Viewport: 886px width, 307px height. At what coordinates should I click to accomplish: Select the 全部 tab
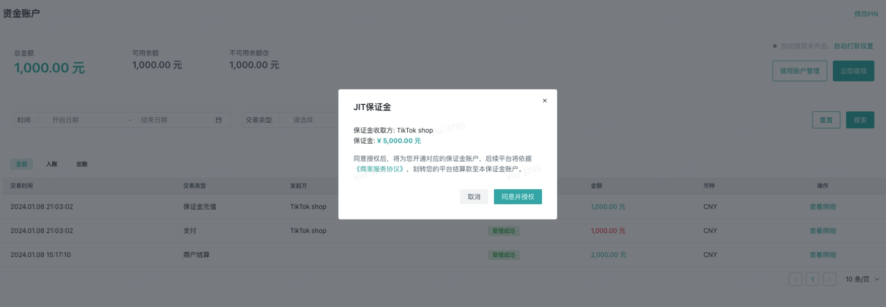click(x=21, y=164)
